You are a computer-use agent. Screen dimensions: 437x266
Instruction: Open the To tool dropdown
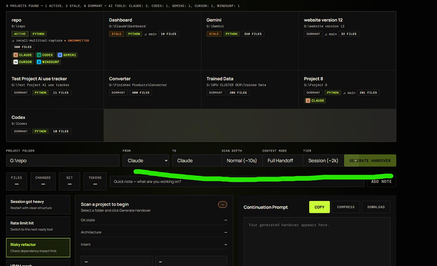point(197,160)
